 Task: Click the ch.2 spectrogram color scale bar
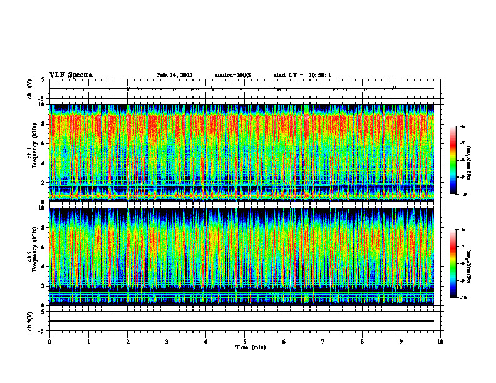tap(453, 263)
